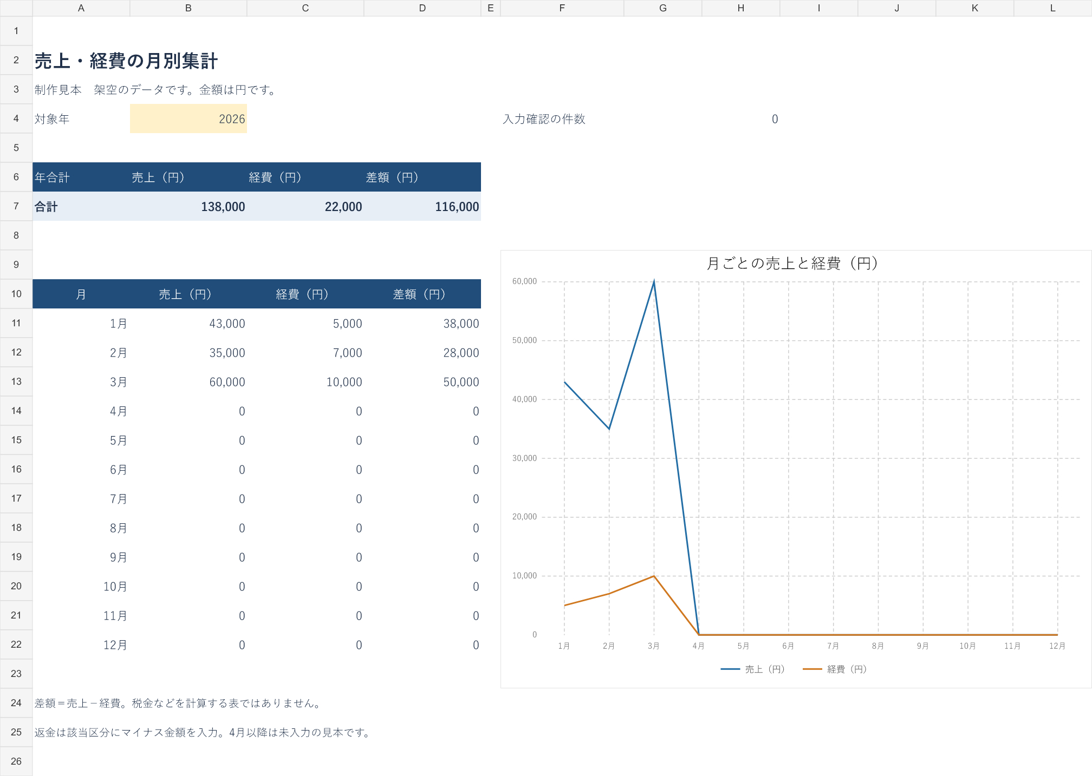Select March difference value 50,000
1092x776 pixels.
tap(422, 382)
